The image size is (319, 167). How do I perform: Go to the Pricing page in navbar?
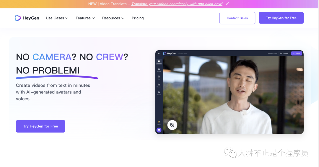coord(138,18)
